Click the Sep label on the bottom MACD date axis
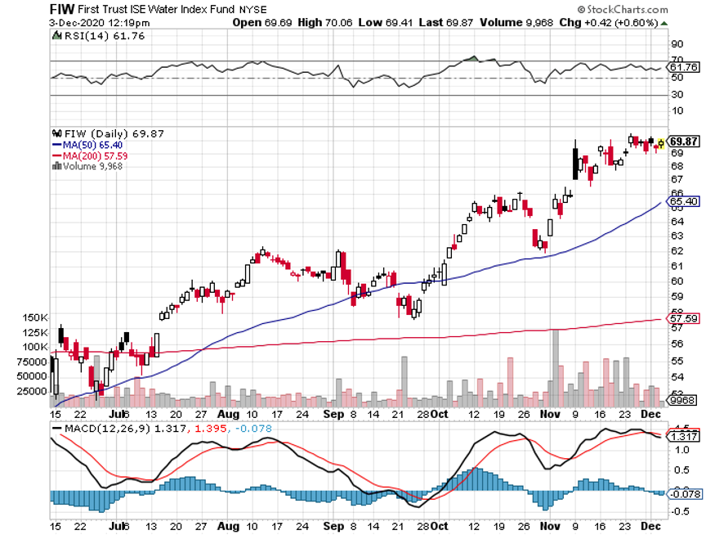This screenshot has width=706, height=535. pos(333,526)
